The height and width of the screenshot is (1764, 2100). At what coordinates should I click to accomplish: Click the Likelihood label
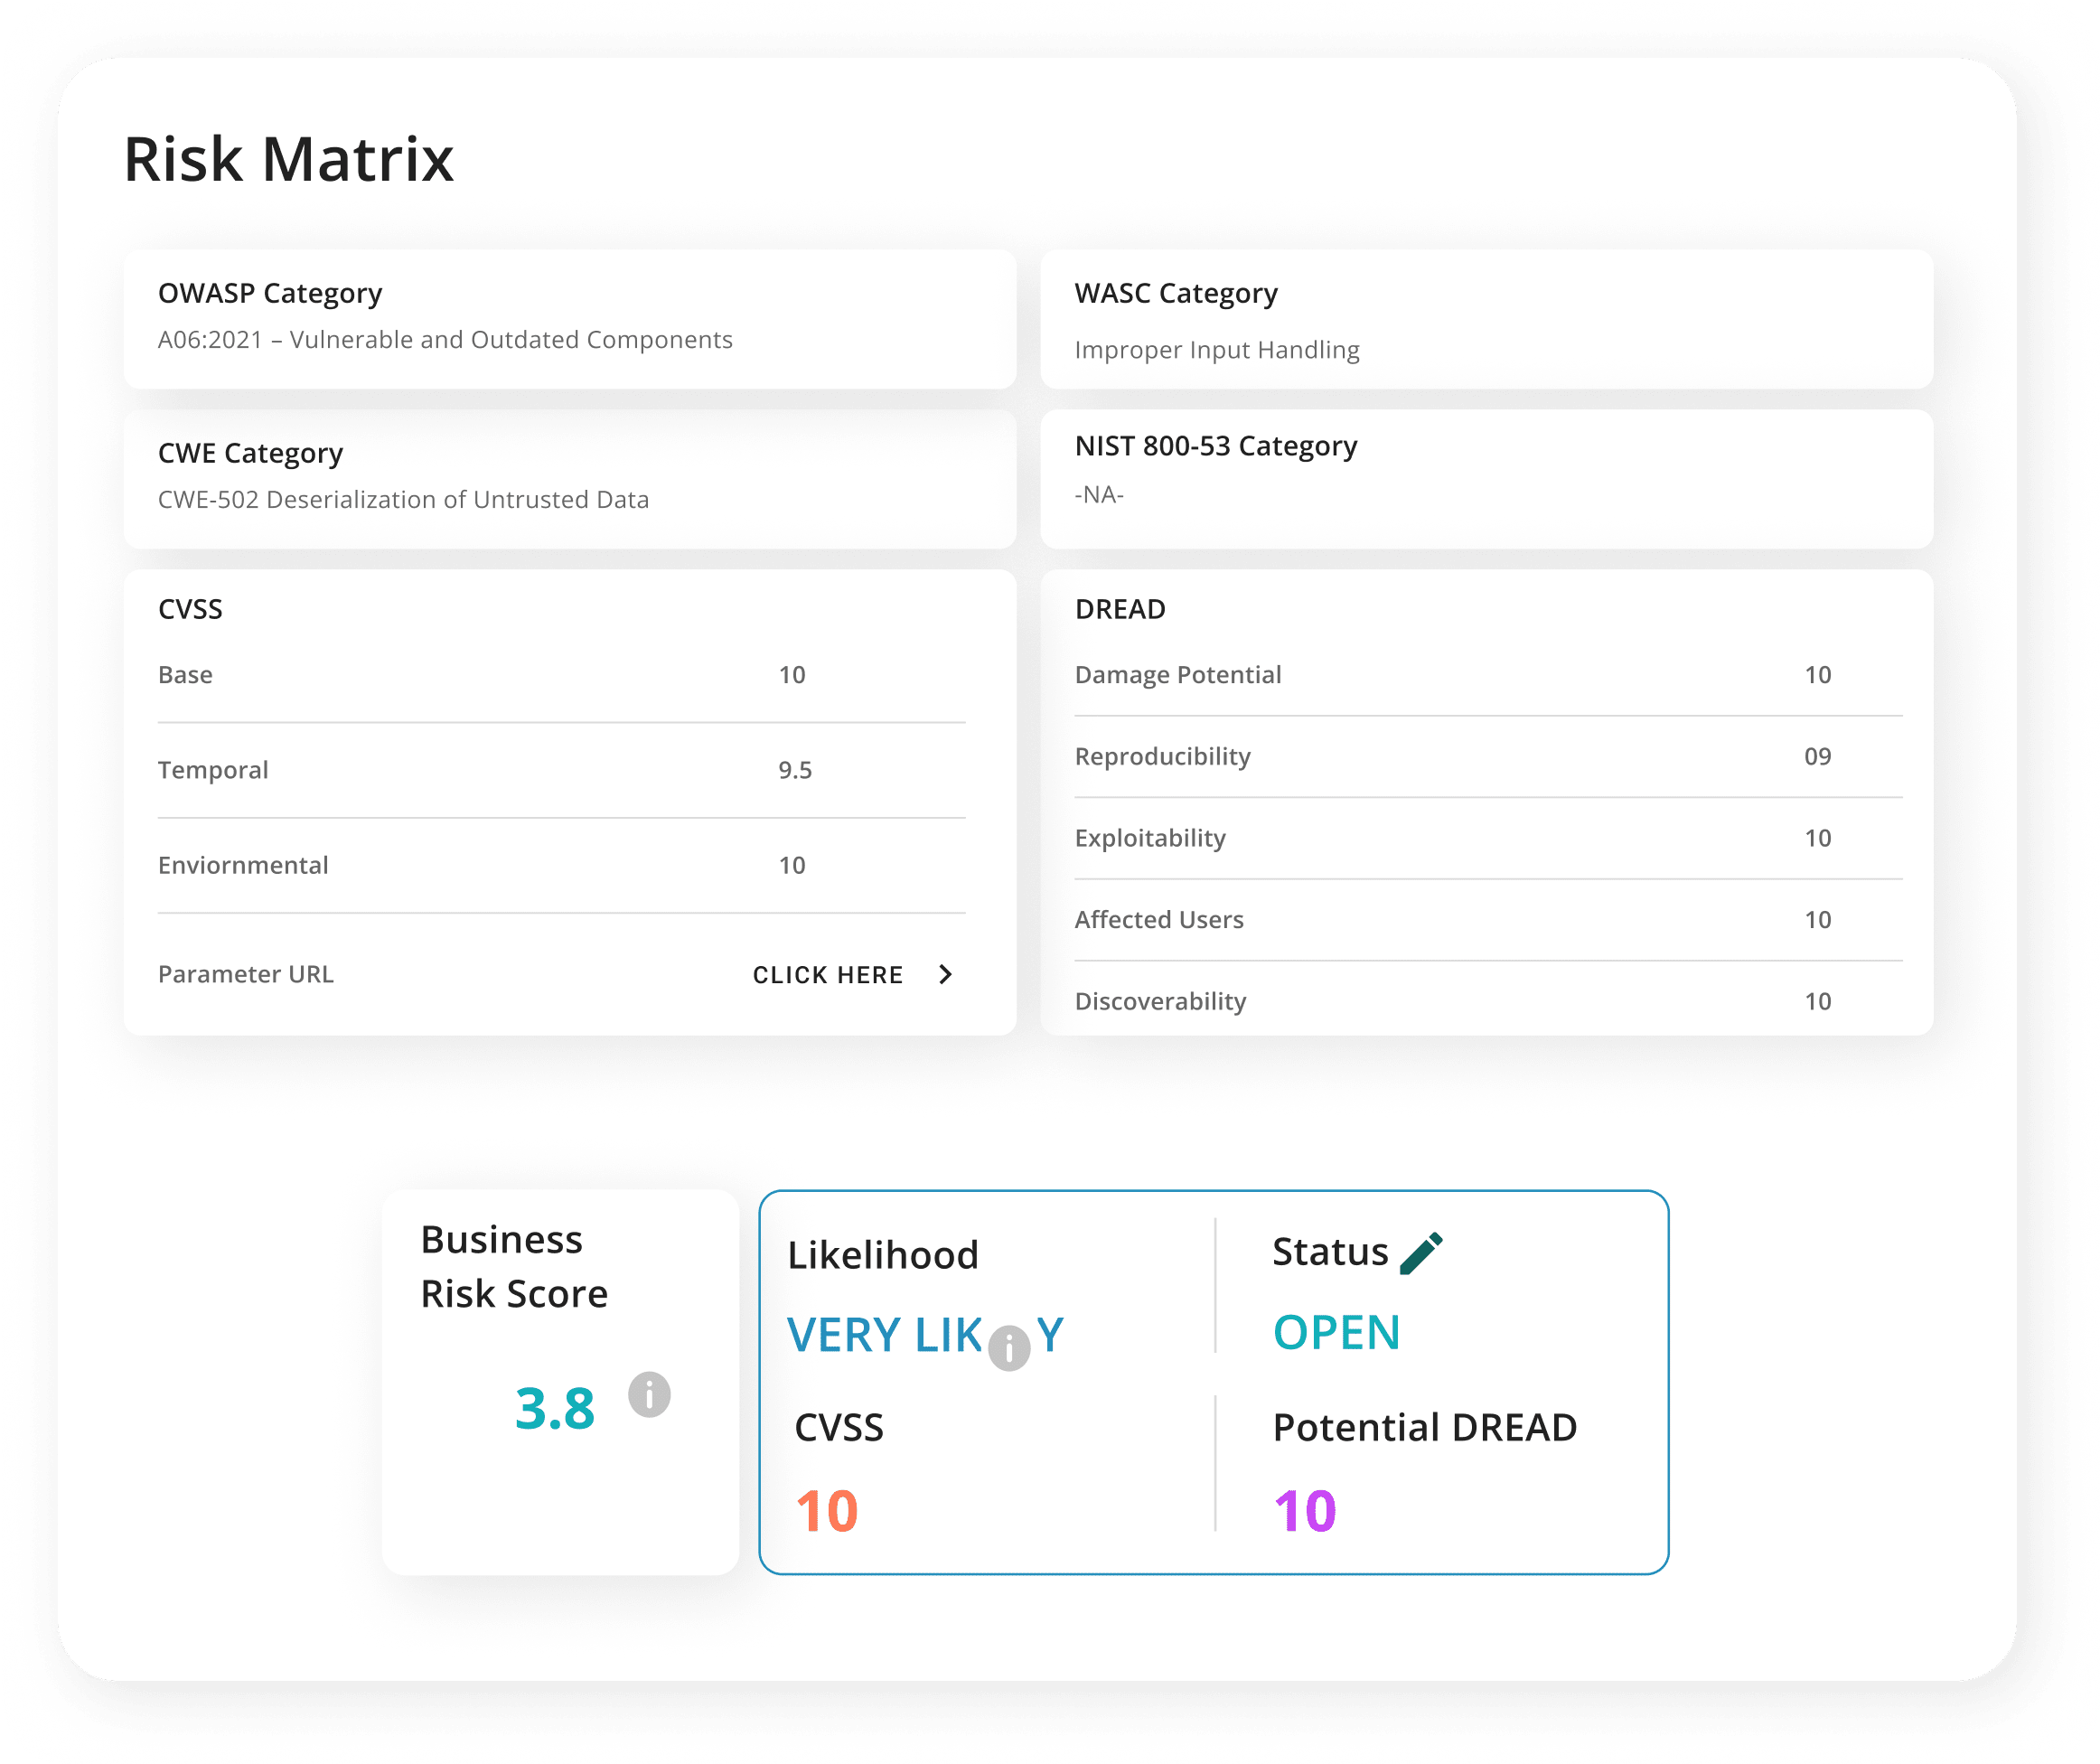point(883,1255)
